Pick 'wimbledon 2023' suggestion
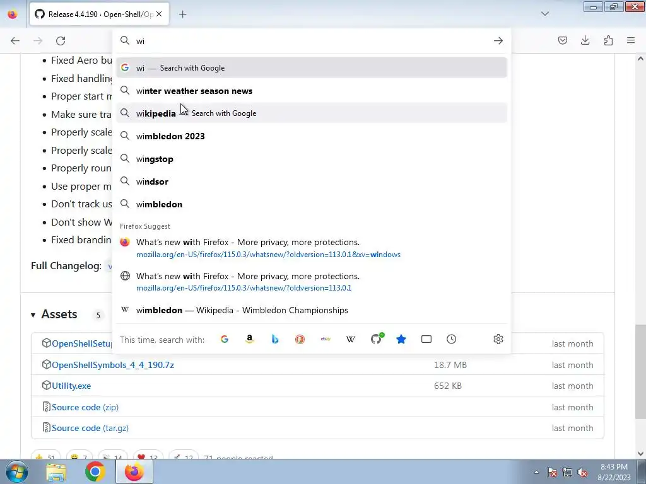Image resolution: width=646 pixels, height=484 pixels. (x=312, y=136)
